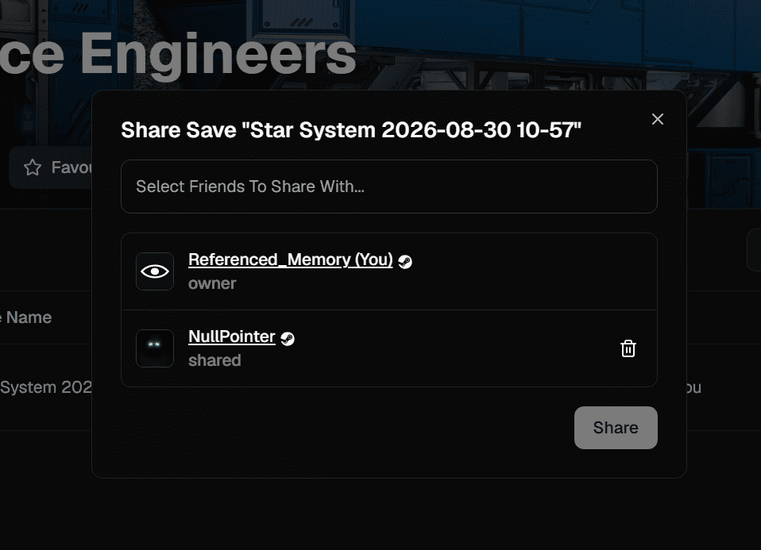761x550 pixels.
Task: Select the partially hidden button at the right edge
Action: pyautogui.click(x=754, y=250)
